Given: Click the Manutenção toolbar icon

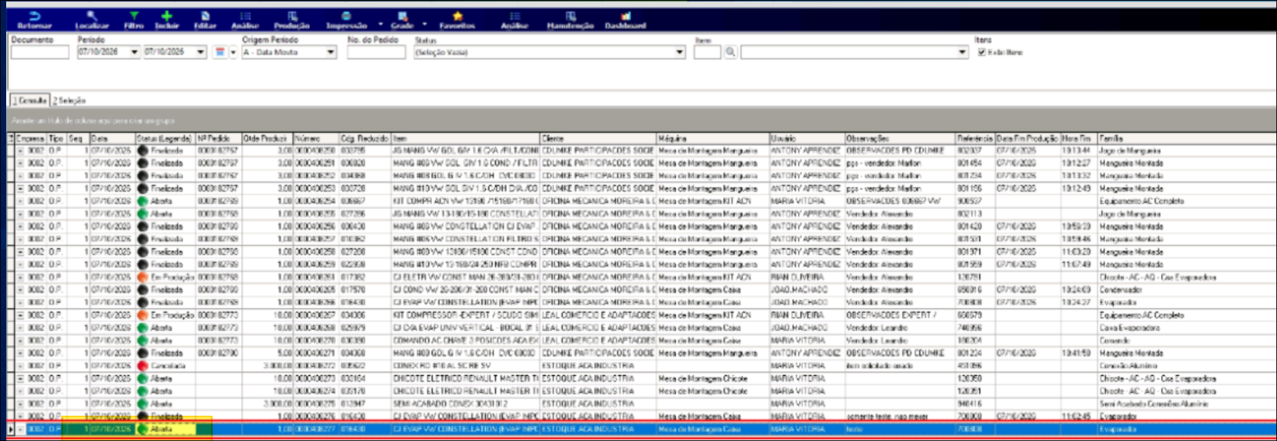Looking at the screenshot, I should pos(571,16).
